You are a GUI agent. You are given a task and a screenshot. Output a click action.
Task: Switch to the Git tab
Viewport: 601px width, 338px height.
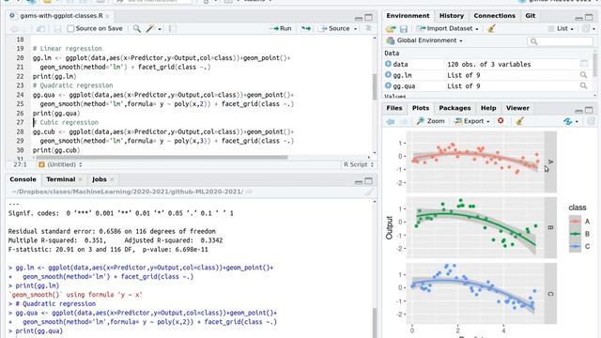(x=530, y=16)
